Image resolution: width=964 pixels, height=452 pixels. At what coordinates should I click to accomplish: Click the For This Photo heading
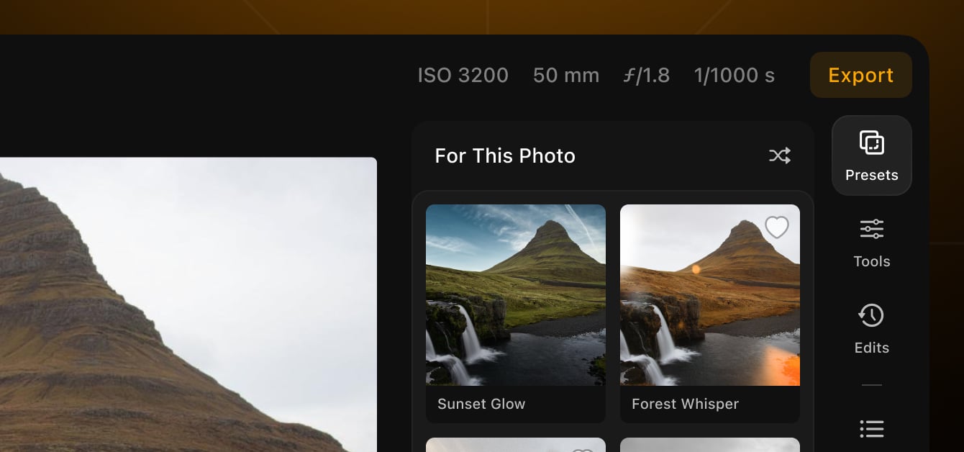coord(505,155)
